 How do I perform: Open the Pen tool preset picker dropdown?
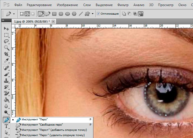click(14, 14)
